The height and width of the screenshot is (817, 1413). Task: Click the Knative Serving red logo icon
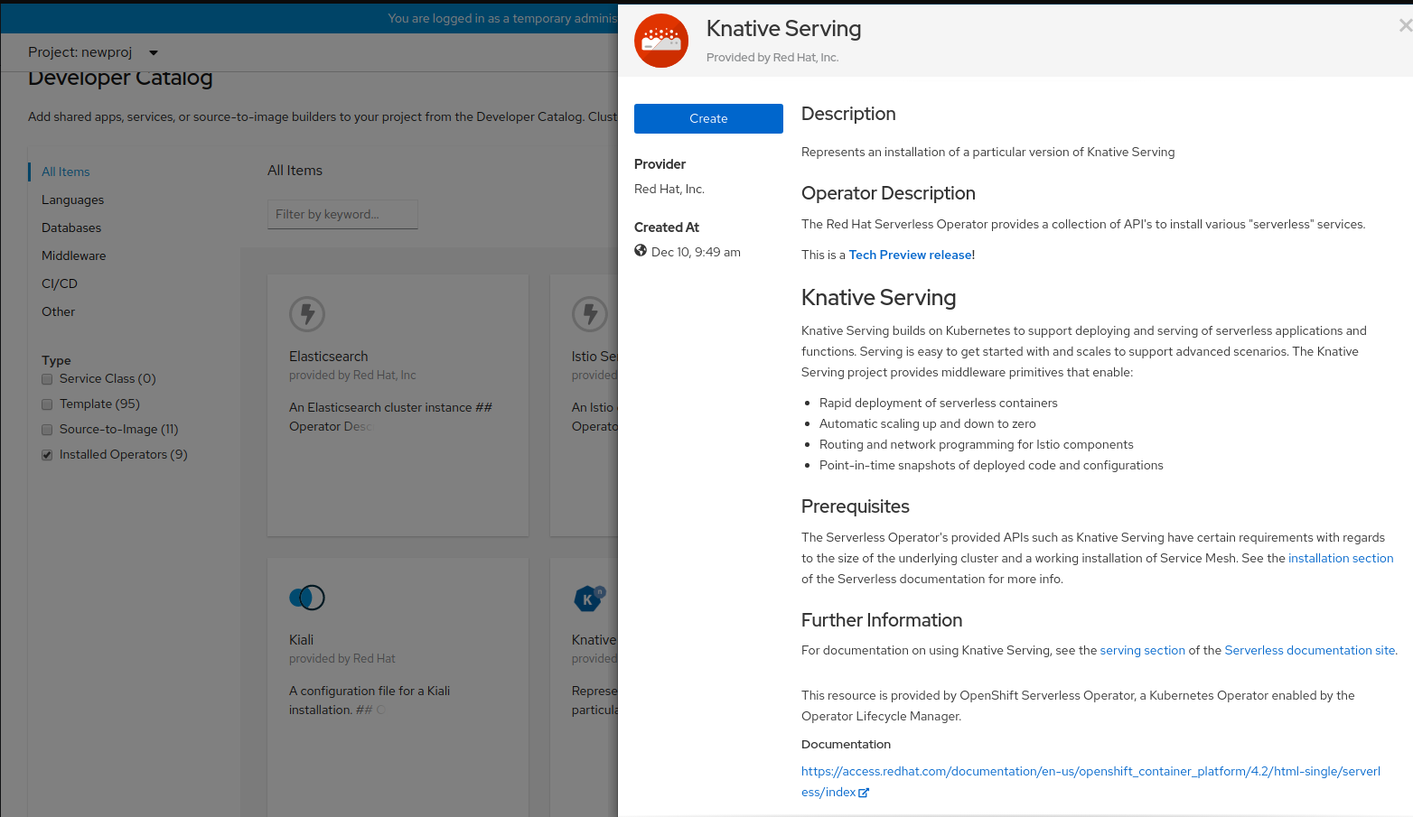tap(661, 41)
